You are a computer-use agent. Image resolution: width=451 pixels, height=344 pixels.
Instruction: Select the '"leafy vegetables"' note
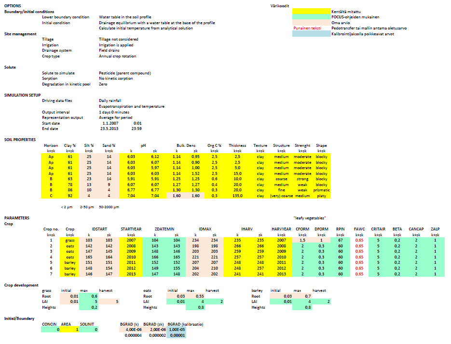(310, 218)
